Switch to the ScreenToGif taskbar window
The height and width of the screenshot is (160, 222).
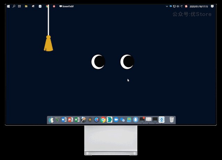tap(67, 6)
